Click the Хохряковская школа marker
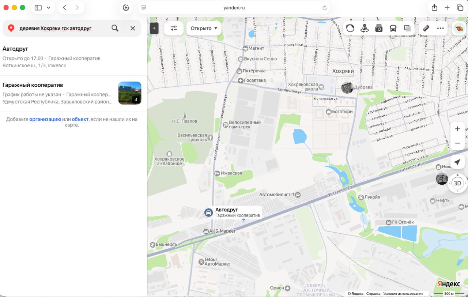This screenshot has width=468, height=297. pos(321,87)
